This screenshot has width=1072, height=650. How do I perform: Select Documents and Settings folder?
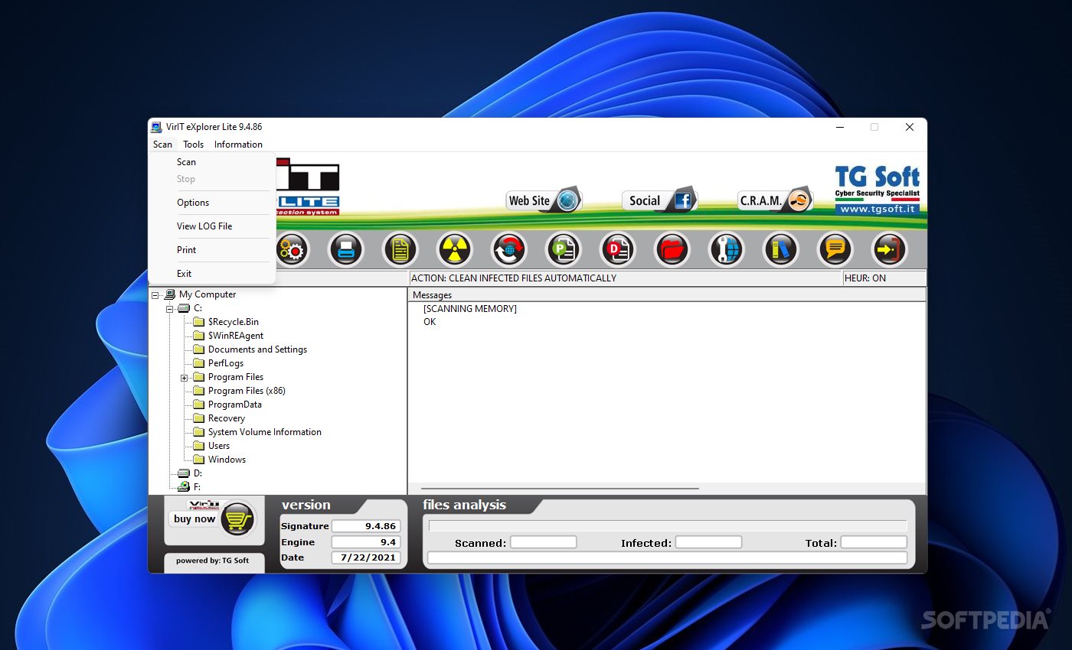click(x=257, y=349)
